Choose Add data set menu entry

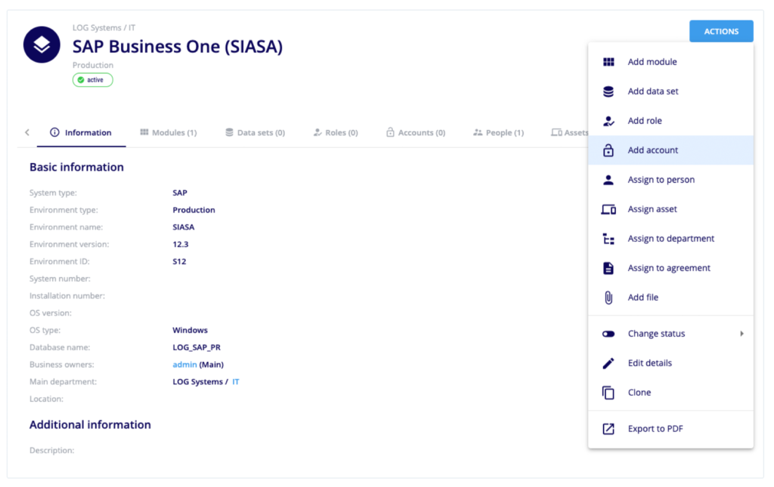coord(671,91)
